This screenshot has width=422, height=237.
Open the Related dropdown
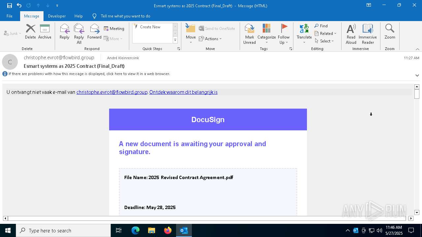[325, 34]
